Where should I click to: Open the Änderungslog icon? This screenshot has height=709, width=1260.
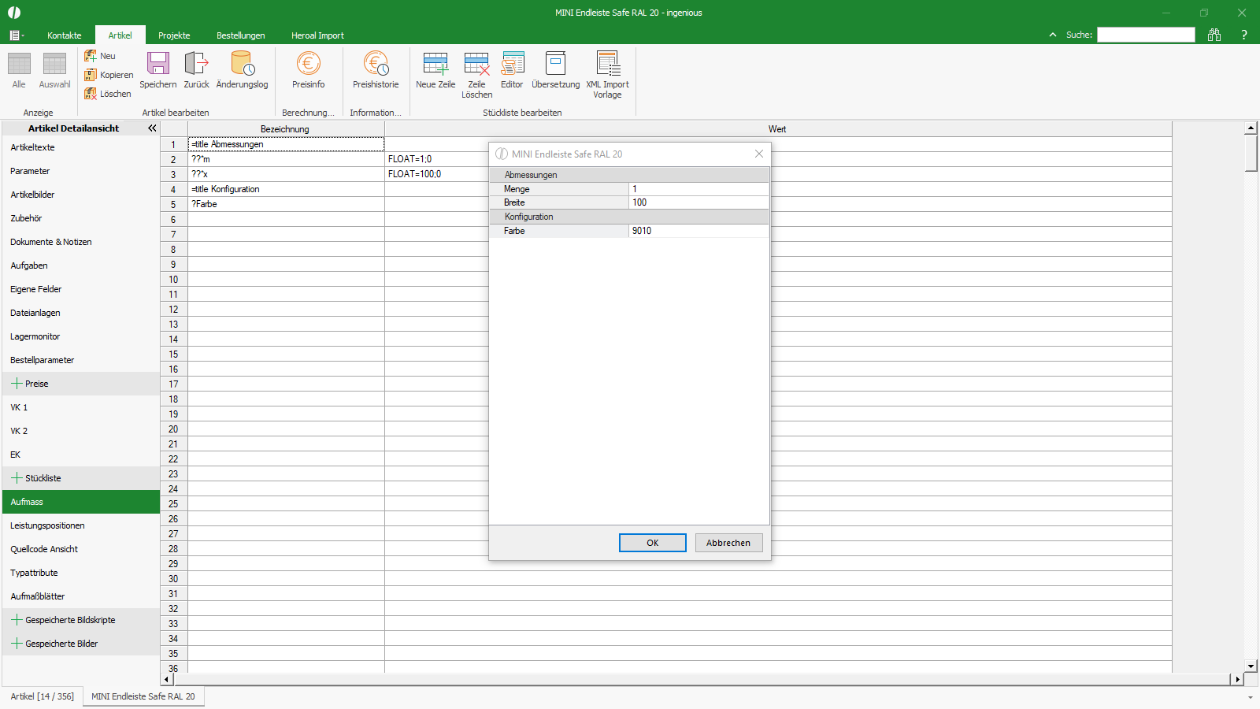click(x=242, y=65)
